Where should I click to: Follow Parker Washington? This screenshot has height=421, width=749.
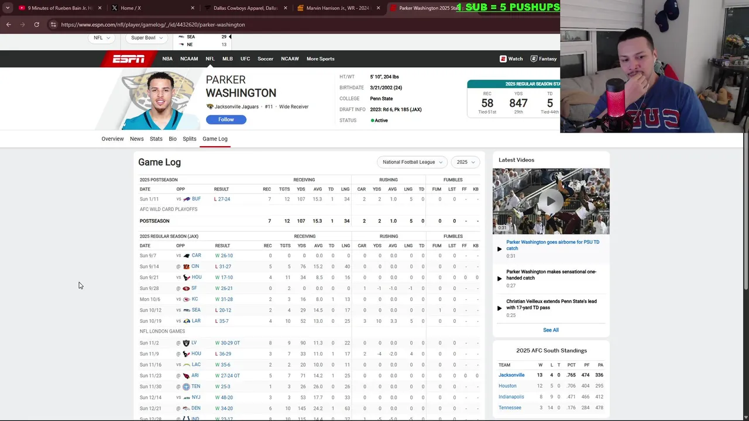(x=226, y=119)
